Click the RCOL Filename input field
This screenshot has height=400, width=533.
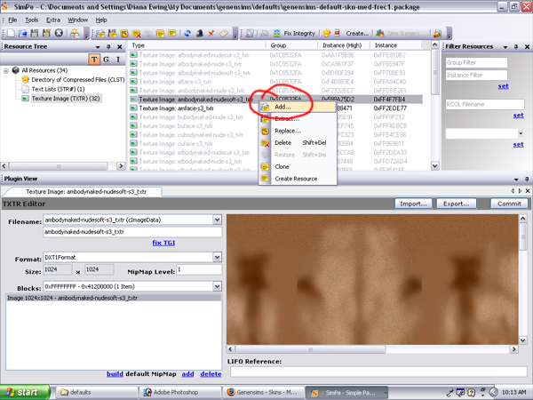[485, 104]
